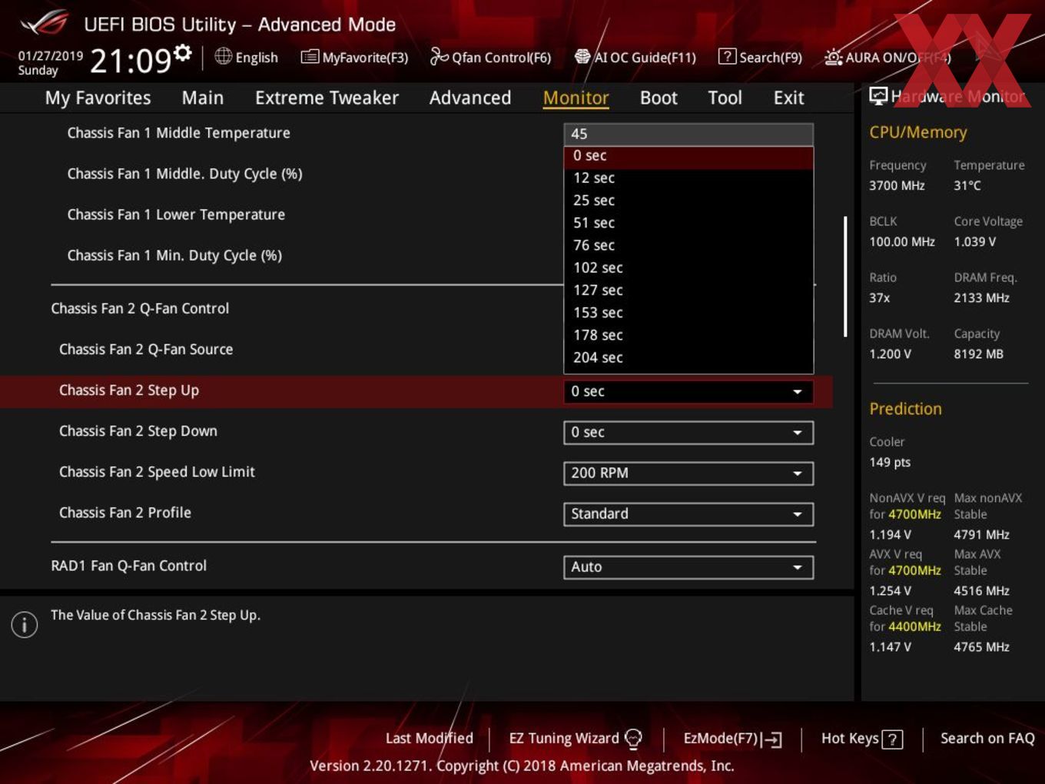Go to the Exit tab
The image size is (1045, 784).
pyautogui.click(x=788, y=98)
